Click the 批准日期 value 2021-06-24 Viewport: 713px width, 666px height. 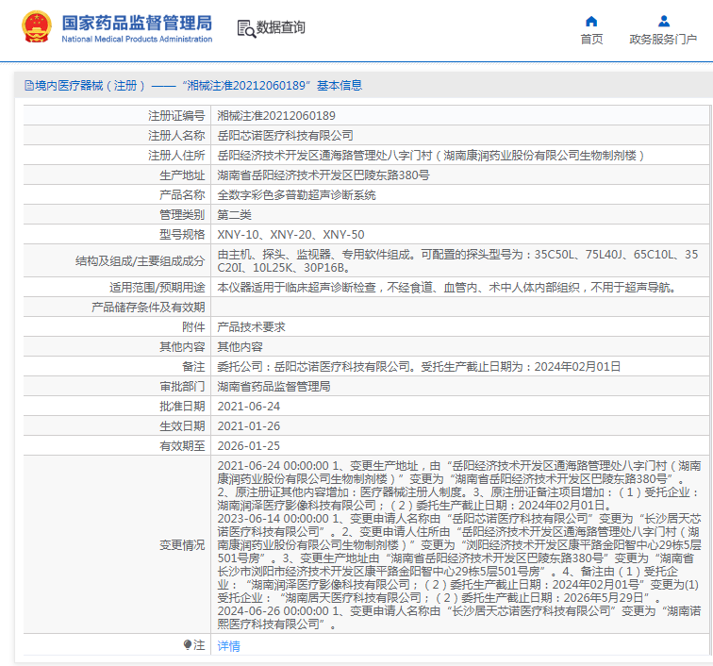tap(249, 406)
